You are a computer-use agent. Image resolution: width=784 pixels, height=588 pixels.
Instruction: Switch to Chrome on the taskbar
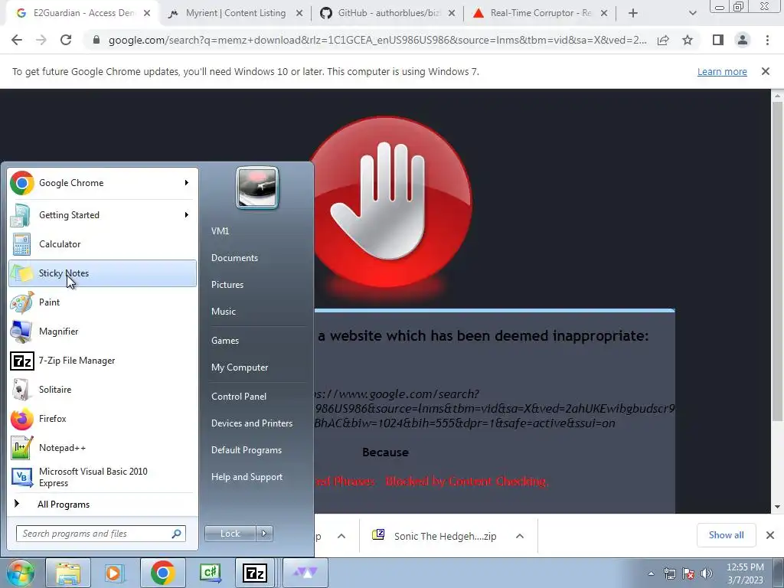tap(162, 573)
